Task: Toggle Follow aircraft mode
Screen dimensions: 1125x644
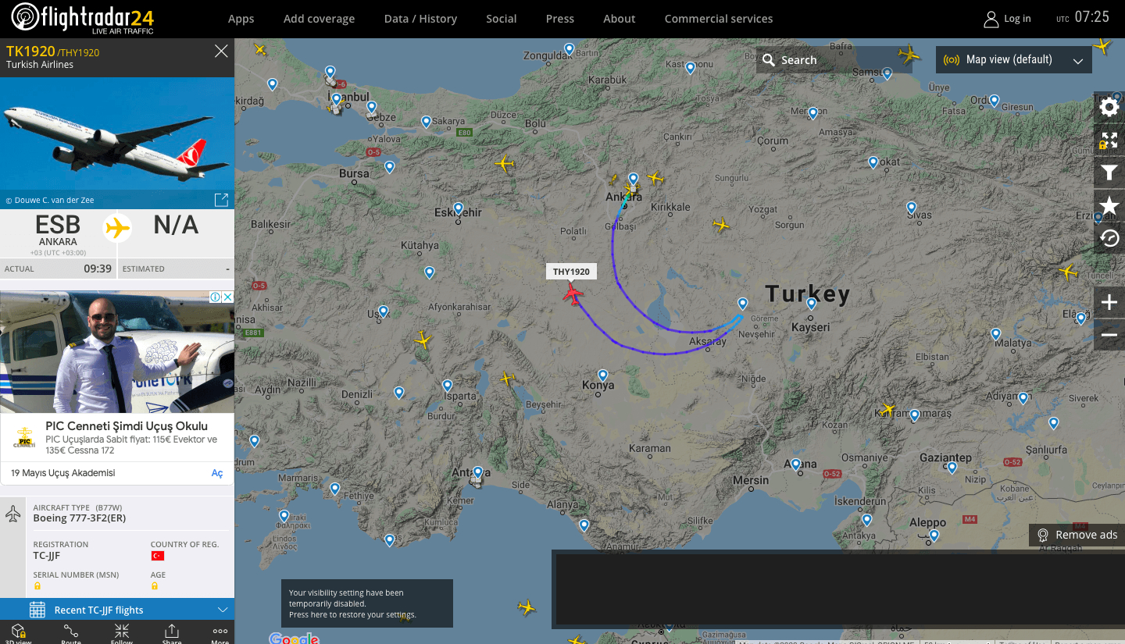Action: tap(122, 633)
